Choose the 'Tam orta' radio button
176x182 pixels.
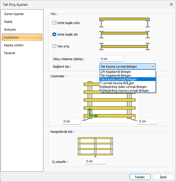(x=54, y=46)
